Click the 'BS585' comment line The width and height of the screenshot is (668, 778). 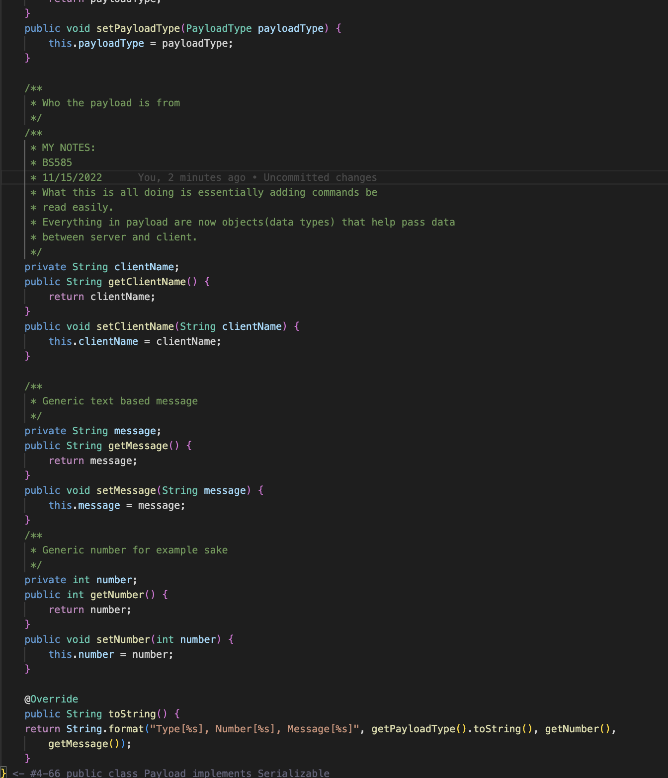[57, 162]
